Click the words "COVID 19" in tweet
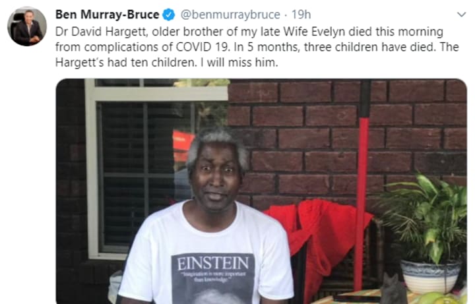 203,47
